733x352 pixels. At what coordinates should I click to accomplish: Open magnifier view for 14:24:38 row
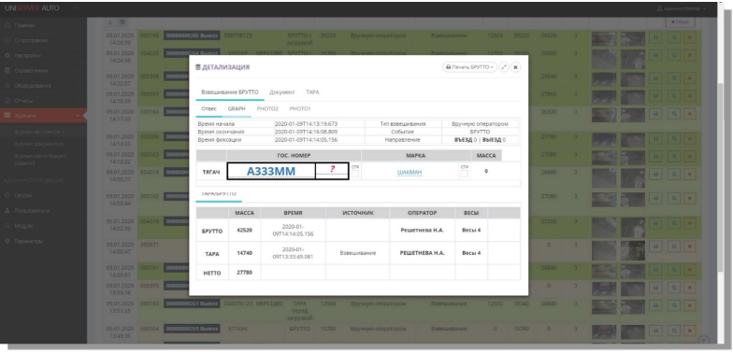pos(673,56)
